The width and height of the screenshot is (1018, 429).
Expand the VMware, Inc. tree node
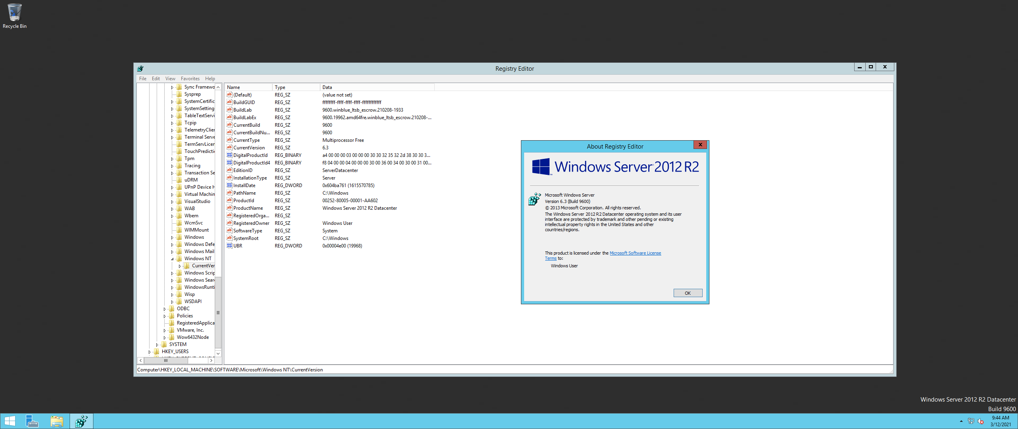tap(165, 330)
